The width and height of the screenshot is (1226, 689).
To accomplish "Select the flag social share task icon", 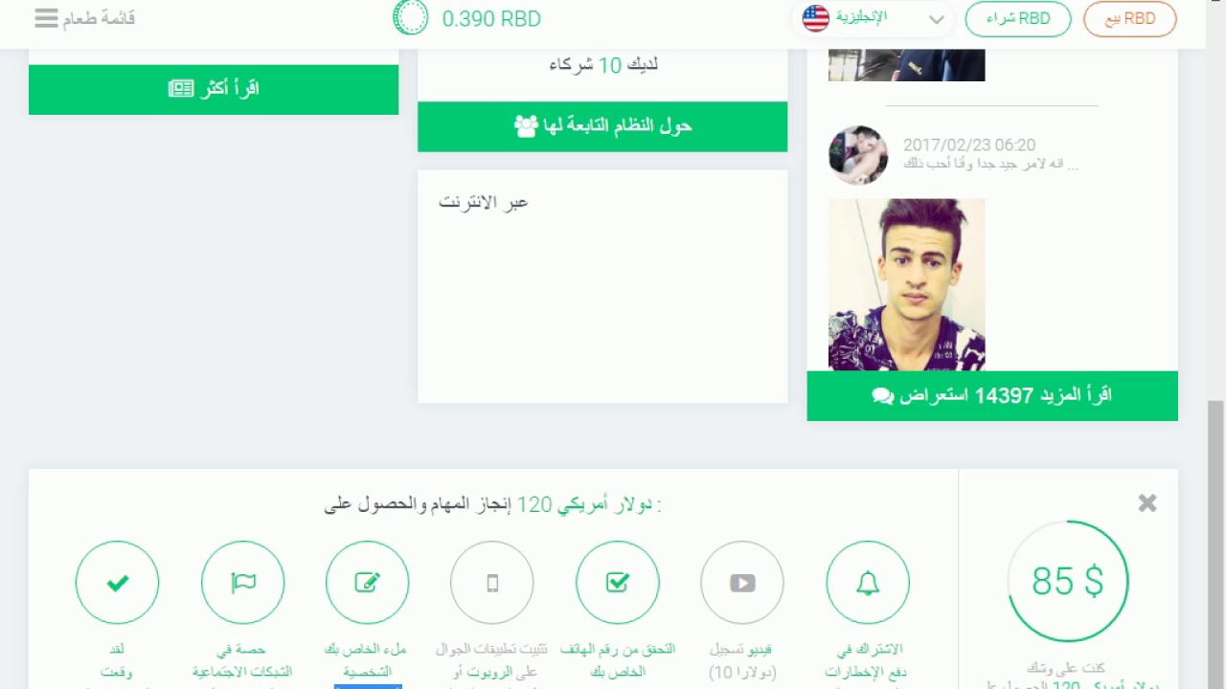I will 243,583.
